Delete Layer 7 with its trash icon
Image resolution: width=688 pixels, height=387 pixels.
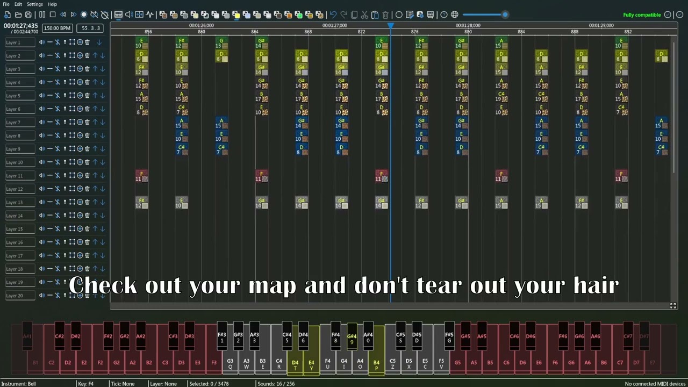coord(87,122)
